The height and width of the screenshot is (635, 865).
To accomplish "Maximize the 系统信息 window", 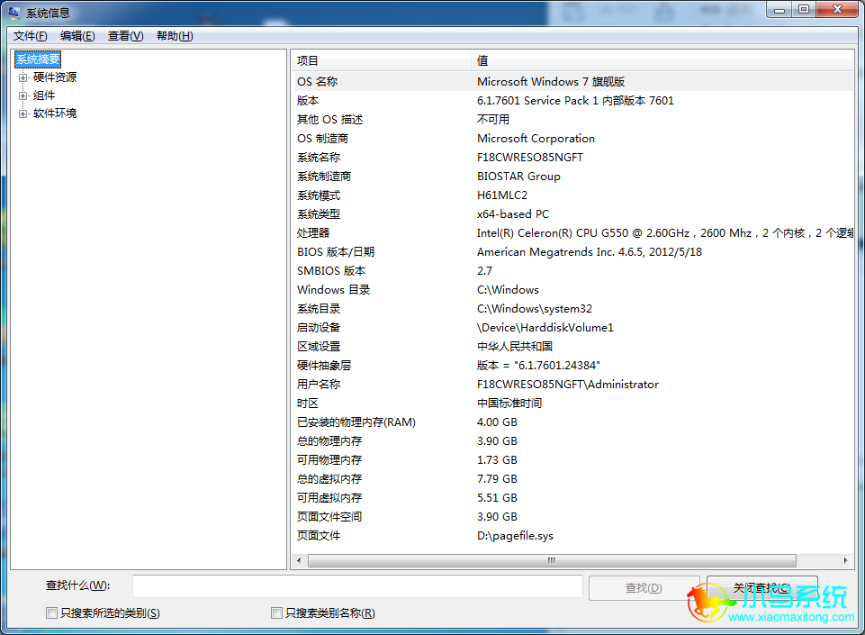I will 804,9.
